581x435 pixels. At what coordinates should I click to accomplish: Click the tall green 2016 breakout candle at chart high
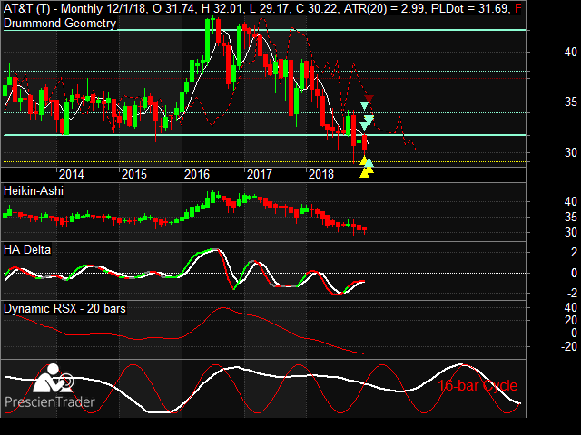(208, 40)
